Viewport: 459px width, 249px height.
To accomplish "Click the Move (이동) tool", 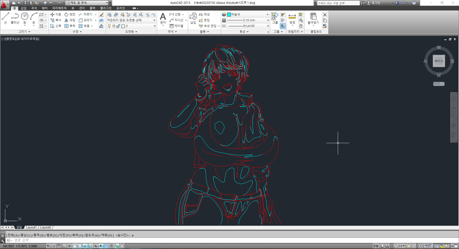I will tap(55, 14).
